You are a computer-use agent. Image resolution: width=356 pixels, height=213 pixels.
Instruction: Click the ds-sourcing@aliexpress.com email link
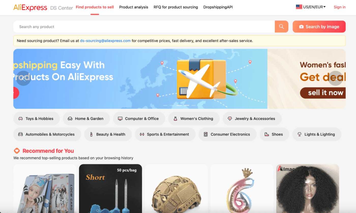click(105, 41)
